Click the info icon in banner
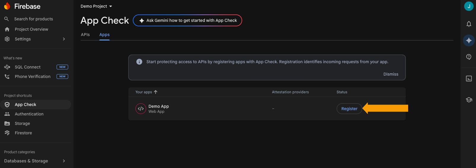Screen dimensions: 476x168 coord(139,62)
